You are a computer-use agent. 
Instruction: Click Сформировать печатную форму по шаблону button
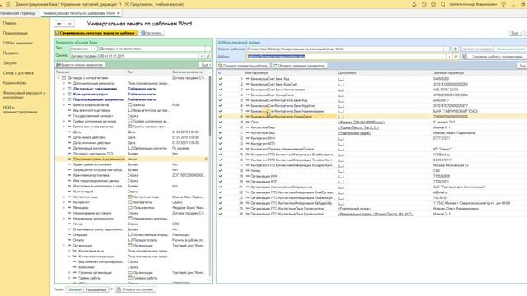tap(96, 33)
